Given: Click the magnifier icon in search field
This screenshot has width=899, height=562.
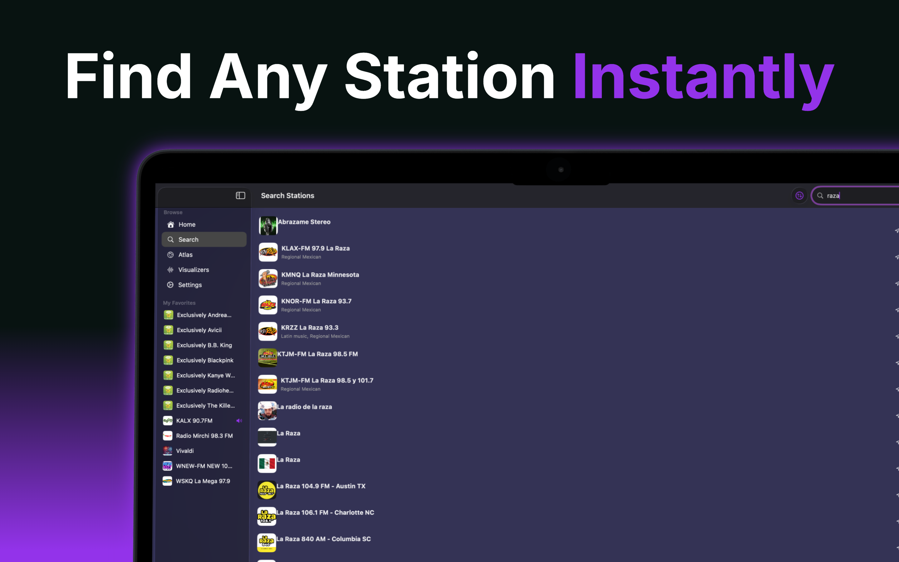Looking at the screenshot, I should tap(820, 196).
